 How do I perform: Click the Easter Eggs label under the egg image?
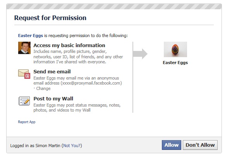pyautogui.click(x=175, y=63)
